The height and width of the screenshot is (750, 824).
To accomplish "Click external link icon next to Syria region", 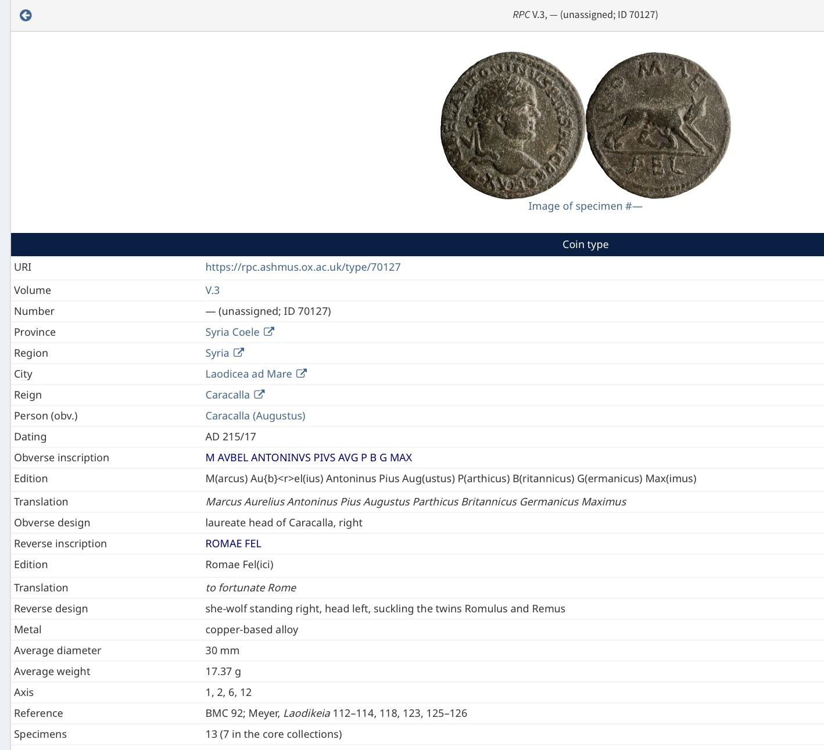I will (x=239, y=353).
